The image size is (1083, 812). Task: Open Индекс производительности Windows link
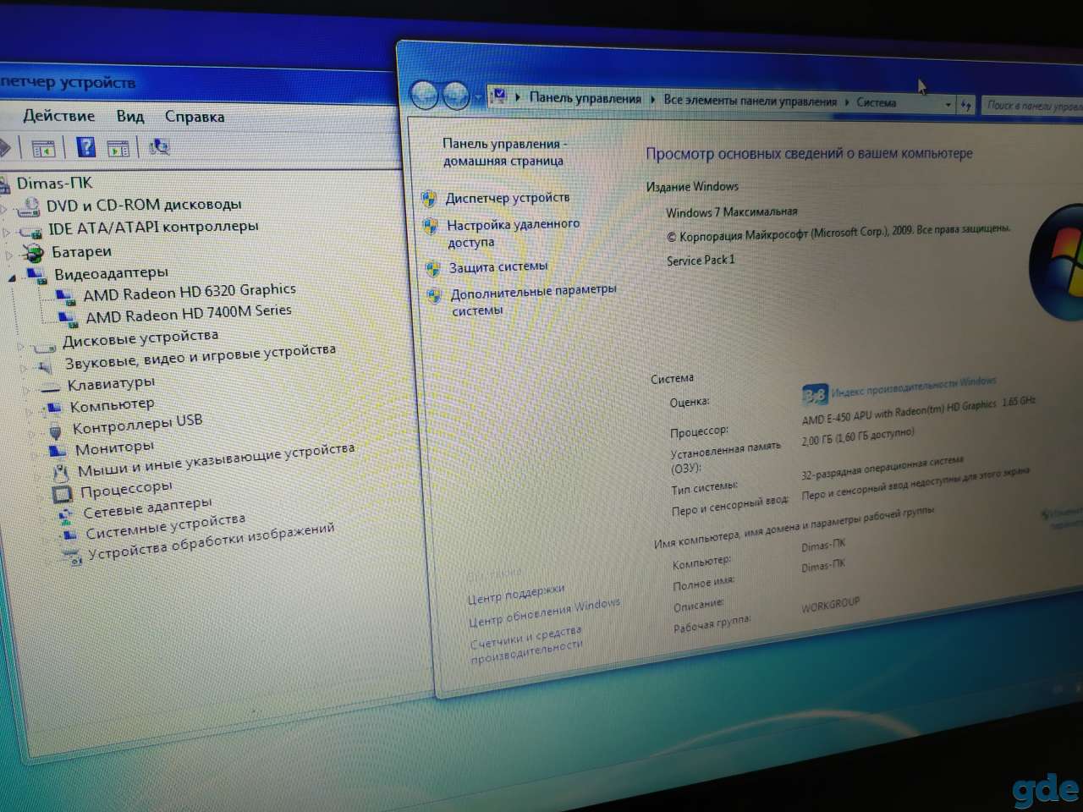coord(914,387)
